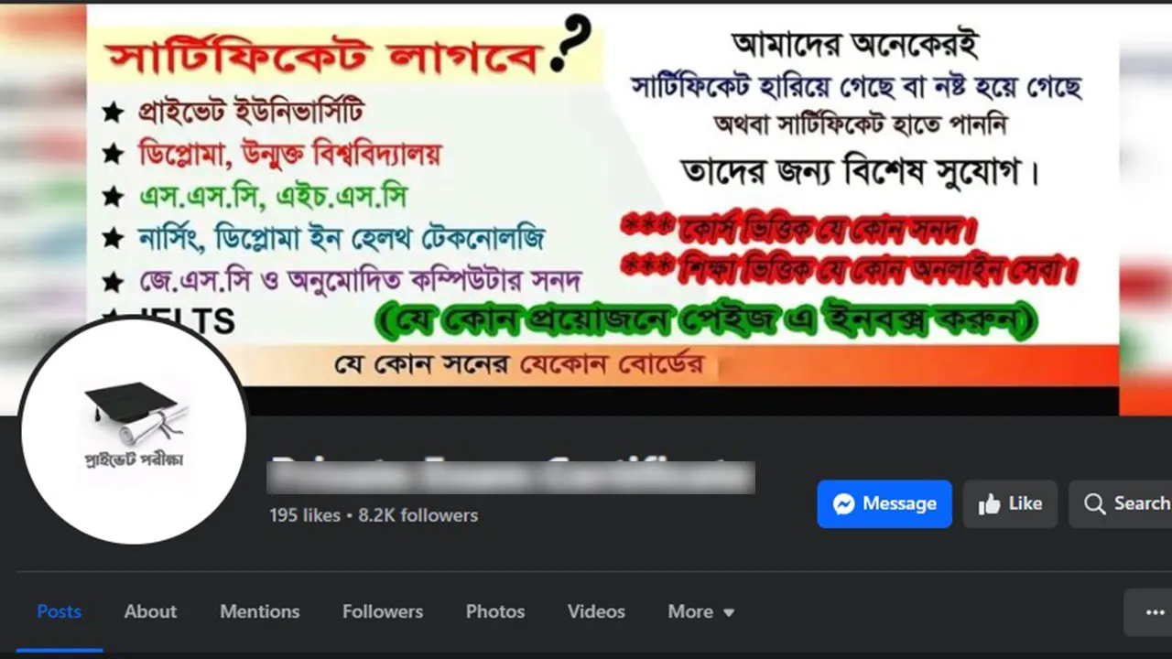The image size is (1172, 659).
Task: Click the Messenger icon in Message button
Action: 844,503
